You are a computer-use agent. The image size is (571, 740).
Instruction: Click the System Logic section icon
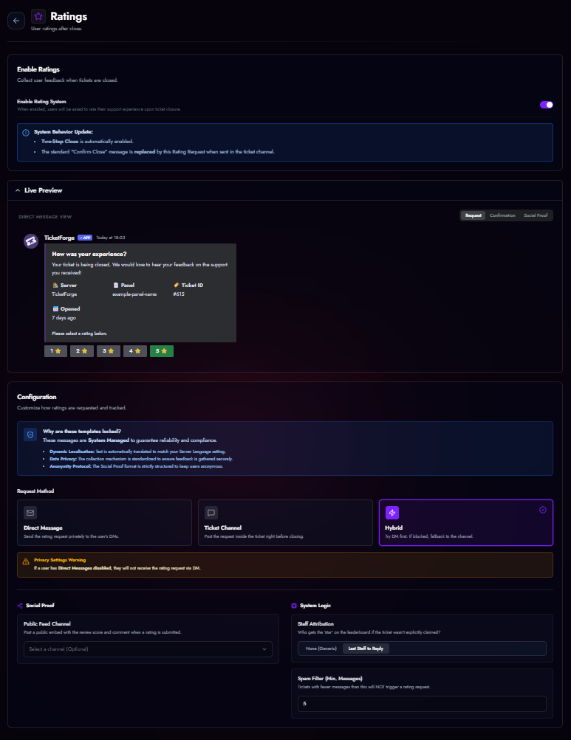tap(294, 606)
